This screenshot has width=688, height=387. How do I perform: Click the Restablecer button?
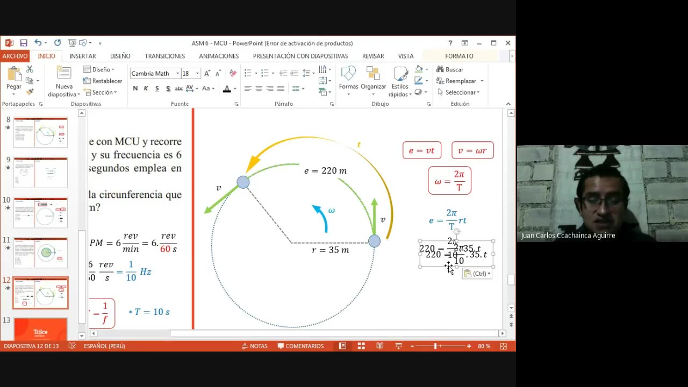[x=103, y=81]
